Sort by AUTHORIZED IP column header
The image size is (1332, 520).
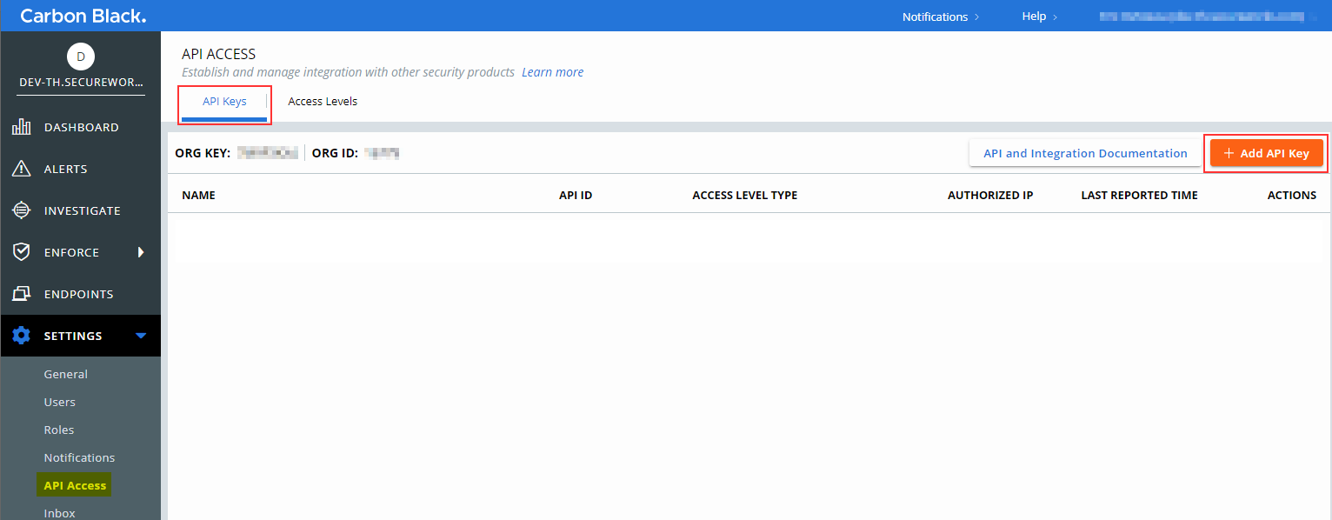(x=990, y=195)
